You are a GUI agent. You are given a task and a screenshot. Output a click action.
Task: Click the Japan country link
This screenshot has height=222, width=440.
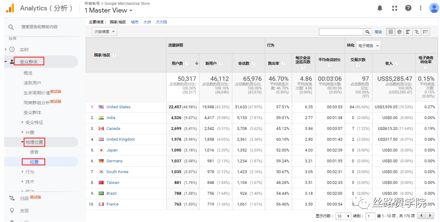coord(112,150)
